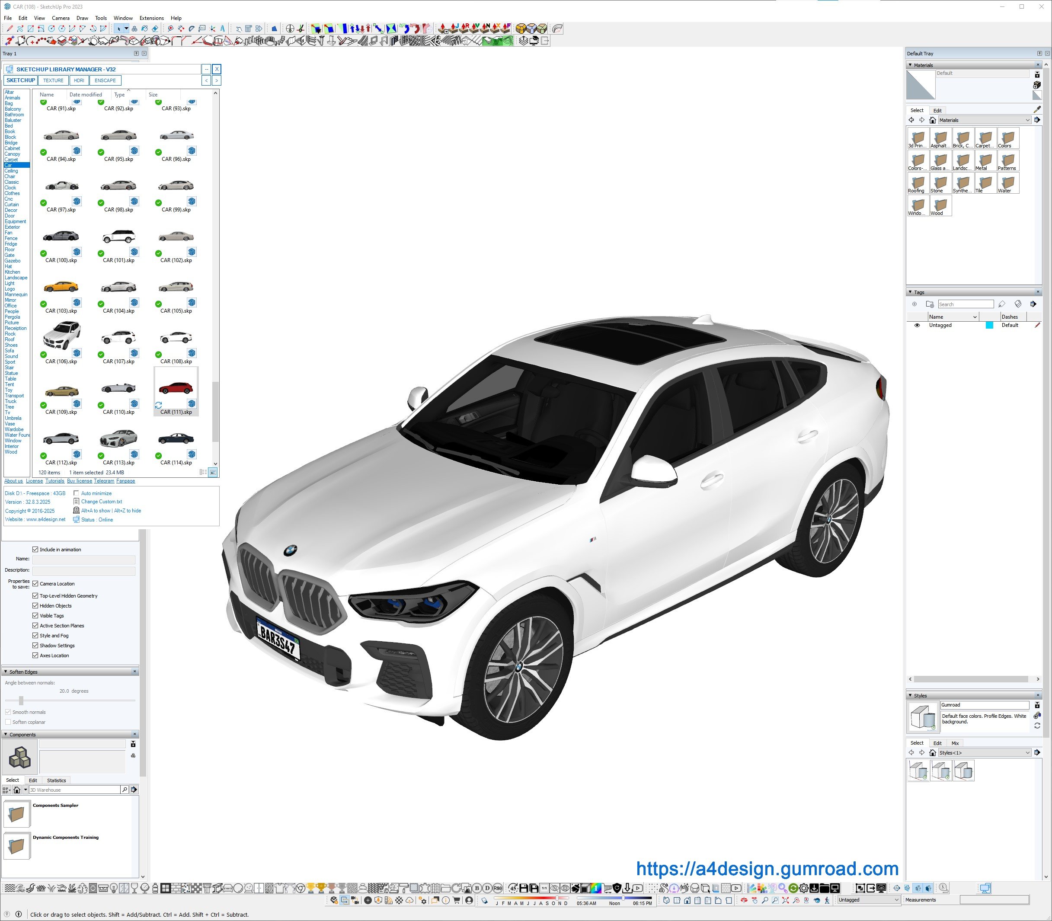Toggle Untagged tag visibility eye
Screen dimensions: 1052x921
(917, 325)
